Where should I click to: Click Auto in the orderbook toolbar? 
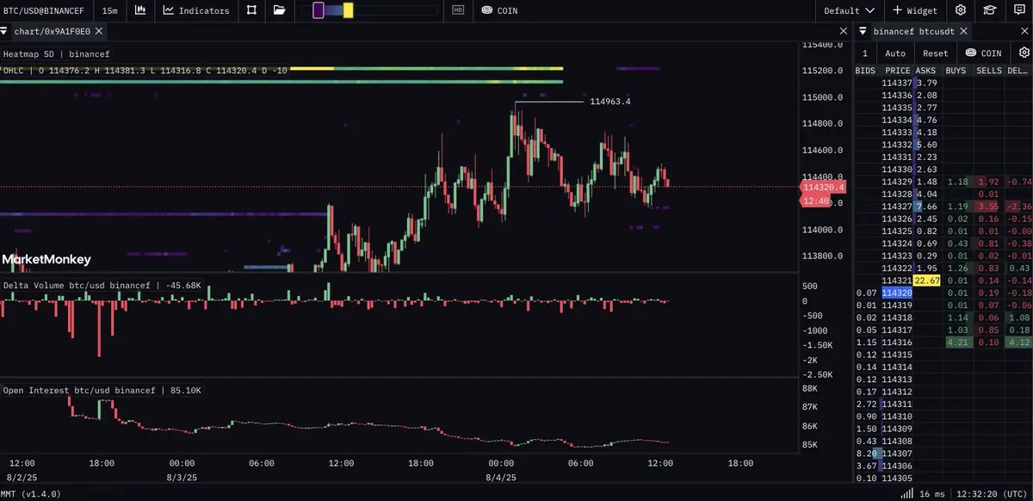[895, 53]
